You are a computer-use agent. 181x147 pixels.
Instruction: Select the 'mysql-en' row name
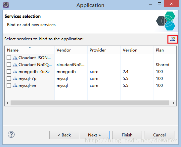[x=27, y=86]
